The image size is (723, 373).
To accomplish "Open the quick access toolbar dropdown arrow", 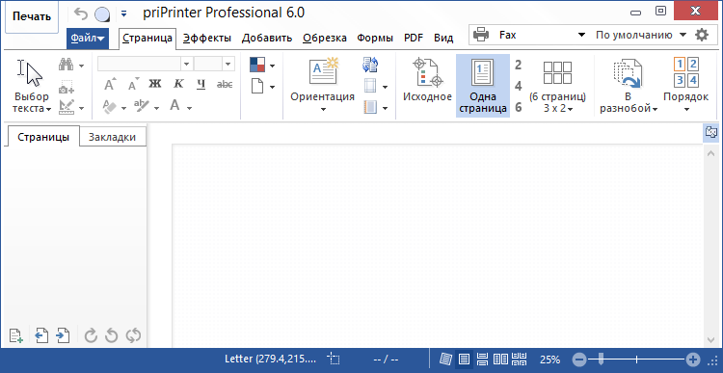I will click(123, 14).
